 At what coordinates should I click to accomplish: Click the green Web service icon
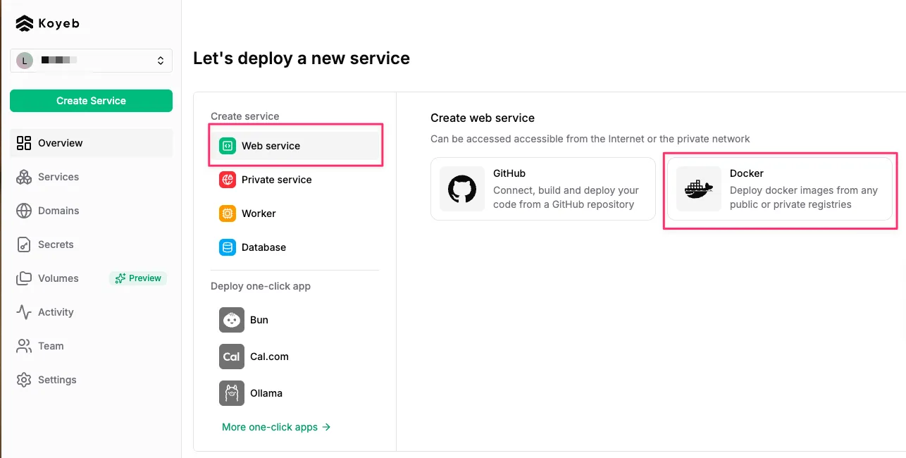tap(228, 146)
